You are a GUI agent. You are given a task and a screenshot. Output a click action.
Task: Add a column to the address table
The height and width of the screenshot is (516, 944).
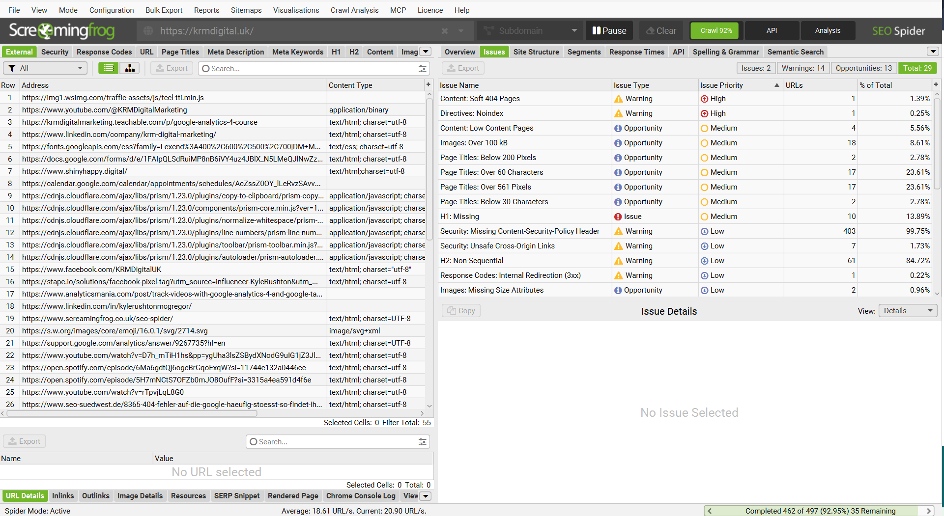429,85
